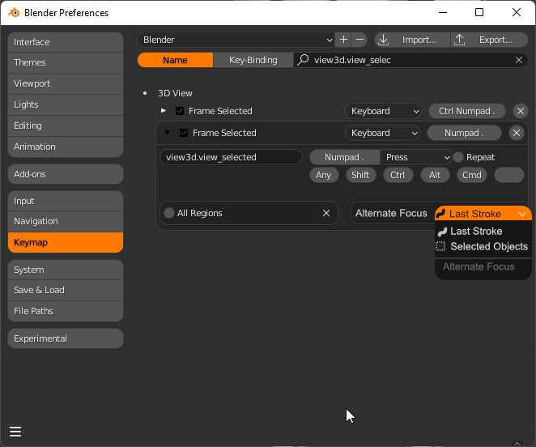Open the Navigation preferences section
Image resolution: width=536 pixels, height=447 pixels.
(66, 221)
